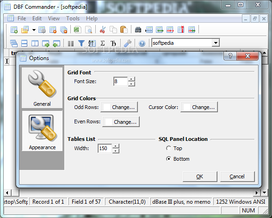Click the Next window green arrow icon
The width and height of the screenshot is (272, 218).
pyautogui.click(x=46, y=43)
